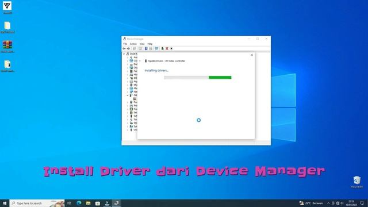This screenshot has width=368, height=207.
Task: Click the green Update driver toolbar icon
Action: click(162, 48)
